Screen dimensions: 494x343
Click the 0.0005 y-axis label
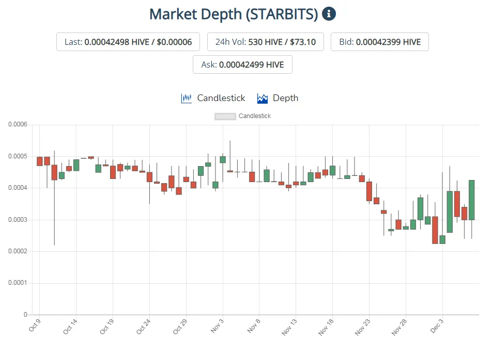18,156
